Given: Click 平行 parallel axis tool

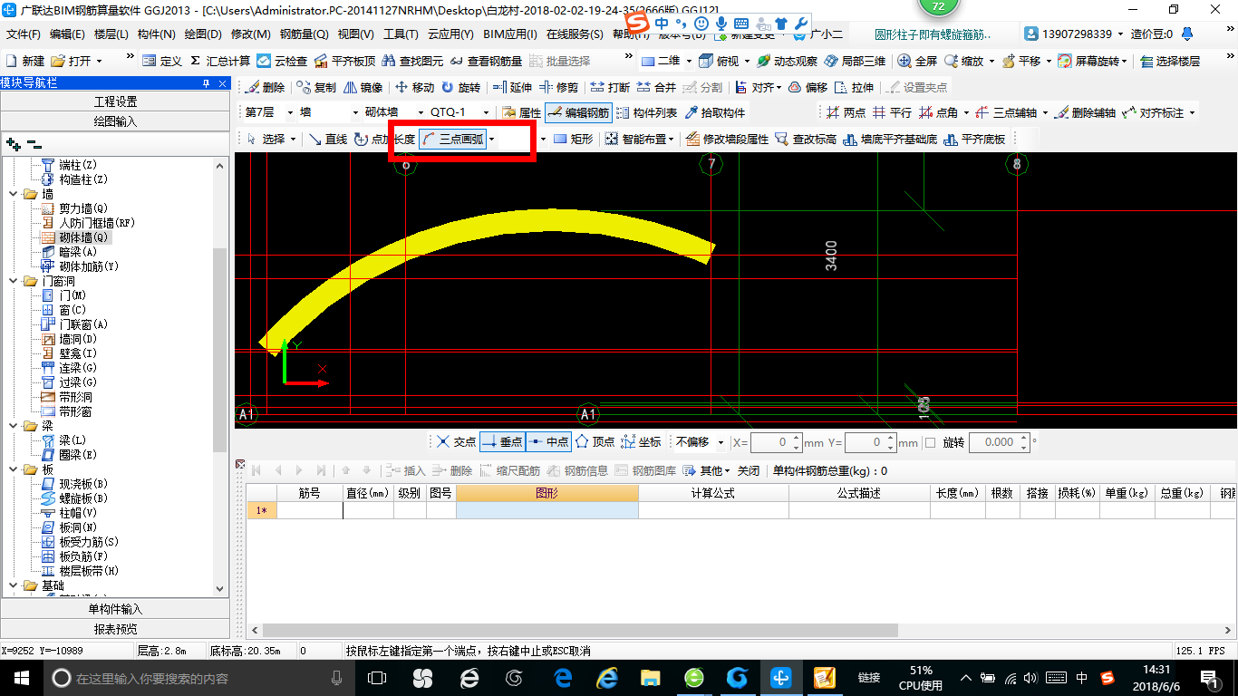Looking at the screenshot, I should (x=892, y=113).
